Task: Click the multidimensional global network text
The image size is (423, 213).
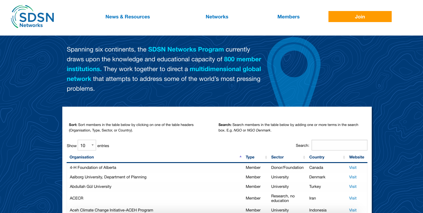Action: point(164,74)
